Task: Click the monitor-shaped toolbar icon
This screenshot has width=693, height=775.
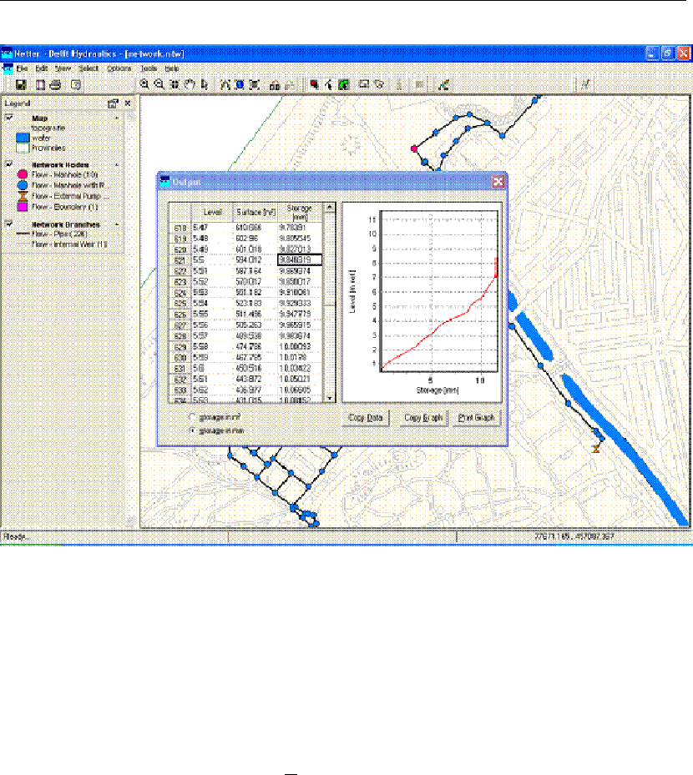Action: pyautogui.click(x=364, y=84)
